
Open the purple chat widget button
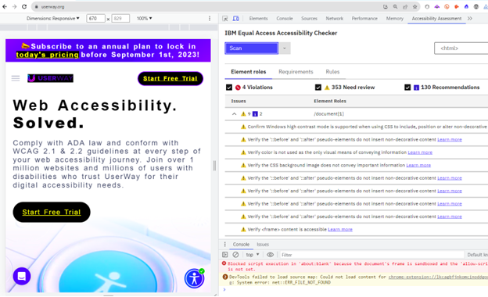[22, 276]
